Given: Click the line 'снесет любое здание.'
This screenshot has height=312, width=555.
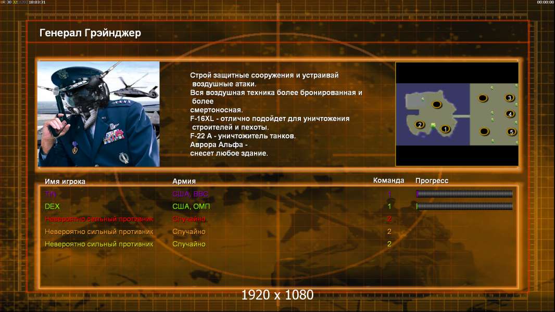Looking at the screenshot, I should pos(229,153).
